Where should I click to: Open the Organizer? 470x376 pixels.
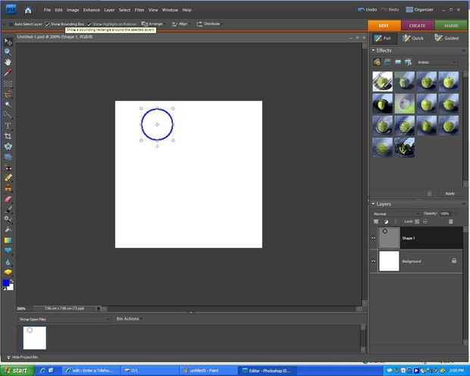pos(420,10)
